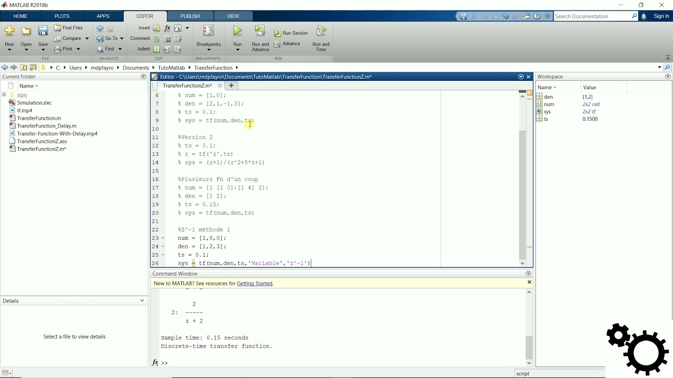This screenshot has width=673, height=378.
Task: Click the Advance button
Action: (287, 44)
